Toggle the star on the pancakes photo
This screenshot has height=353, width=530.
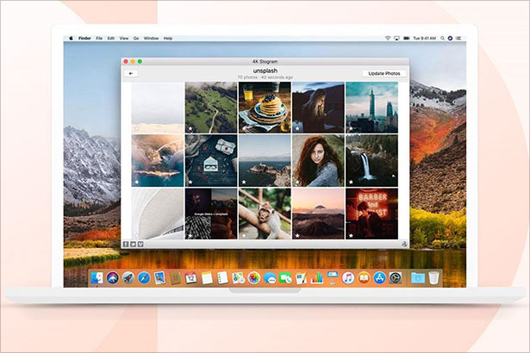pyautogui.click(x=243, y=129)
